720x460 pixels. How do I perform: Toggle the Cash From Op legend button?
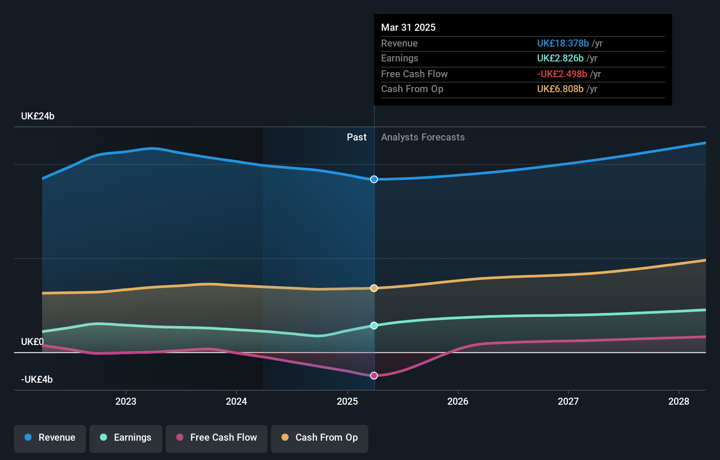pyautogui.click(x=320, y=438)
